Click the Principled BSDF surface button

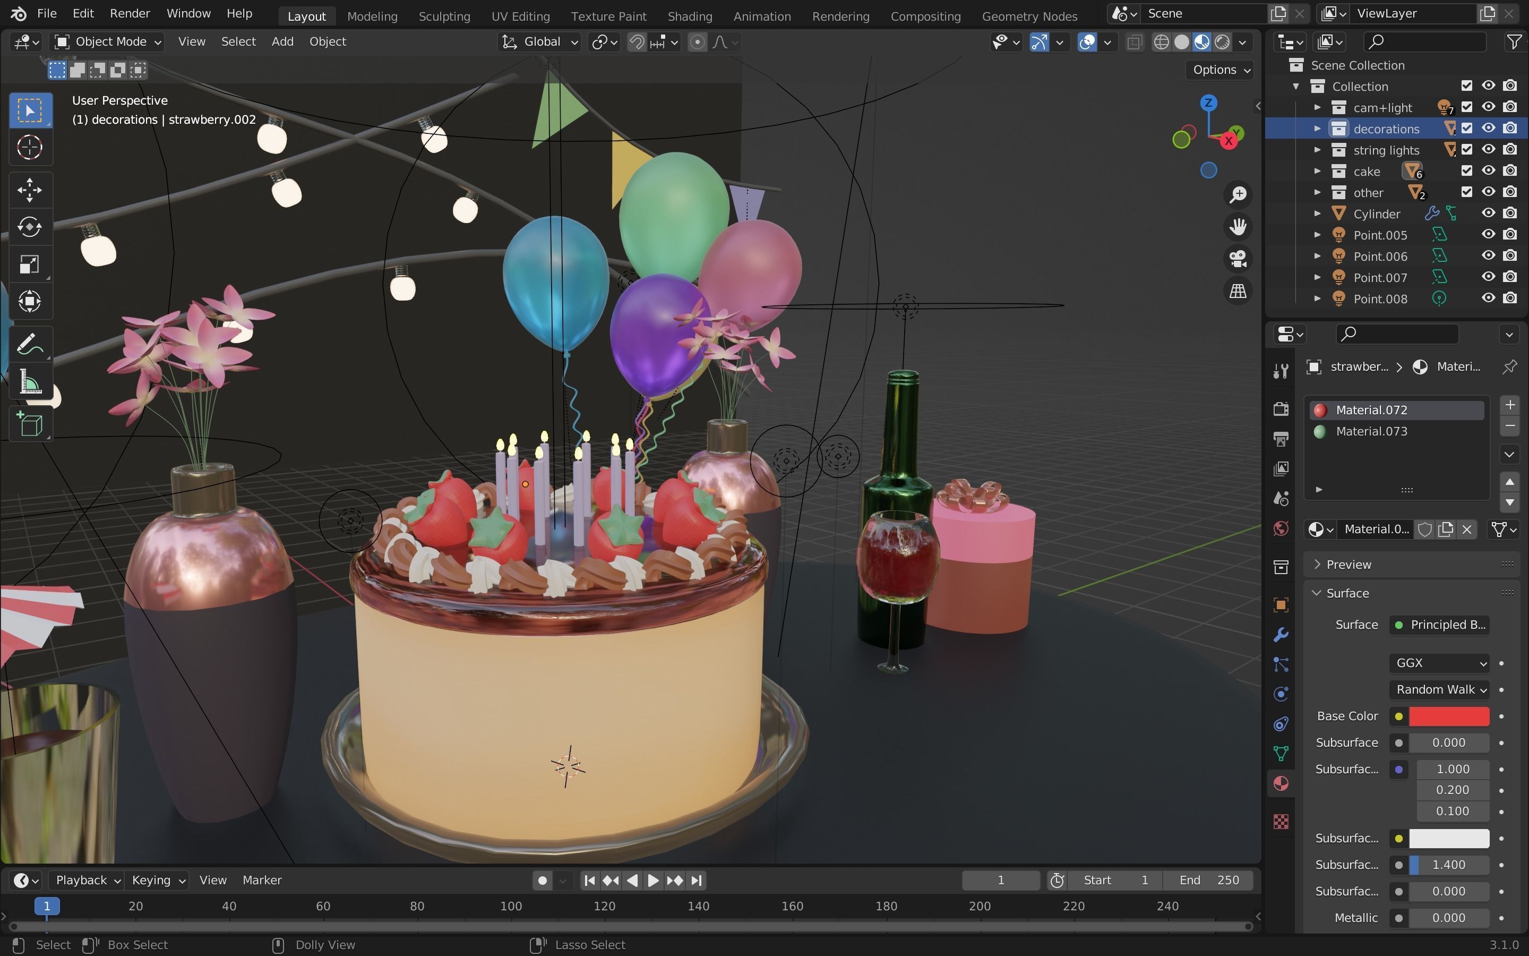point(1439,625)
